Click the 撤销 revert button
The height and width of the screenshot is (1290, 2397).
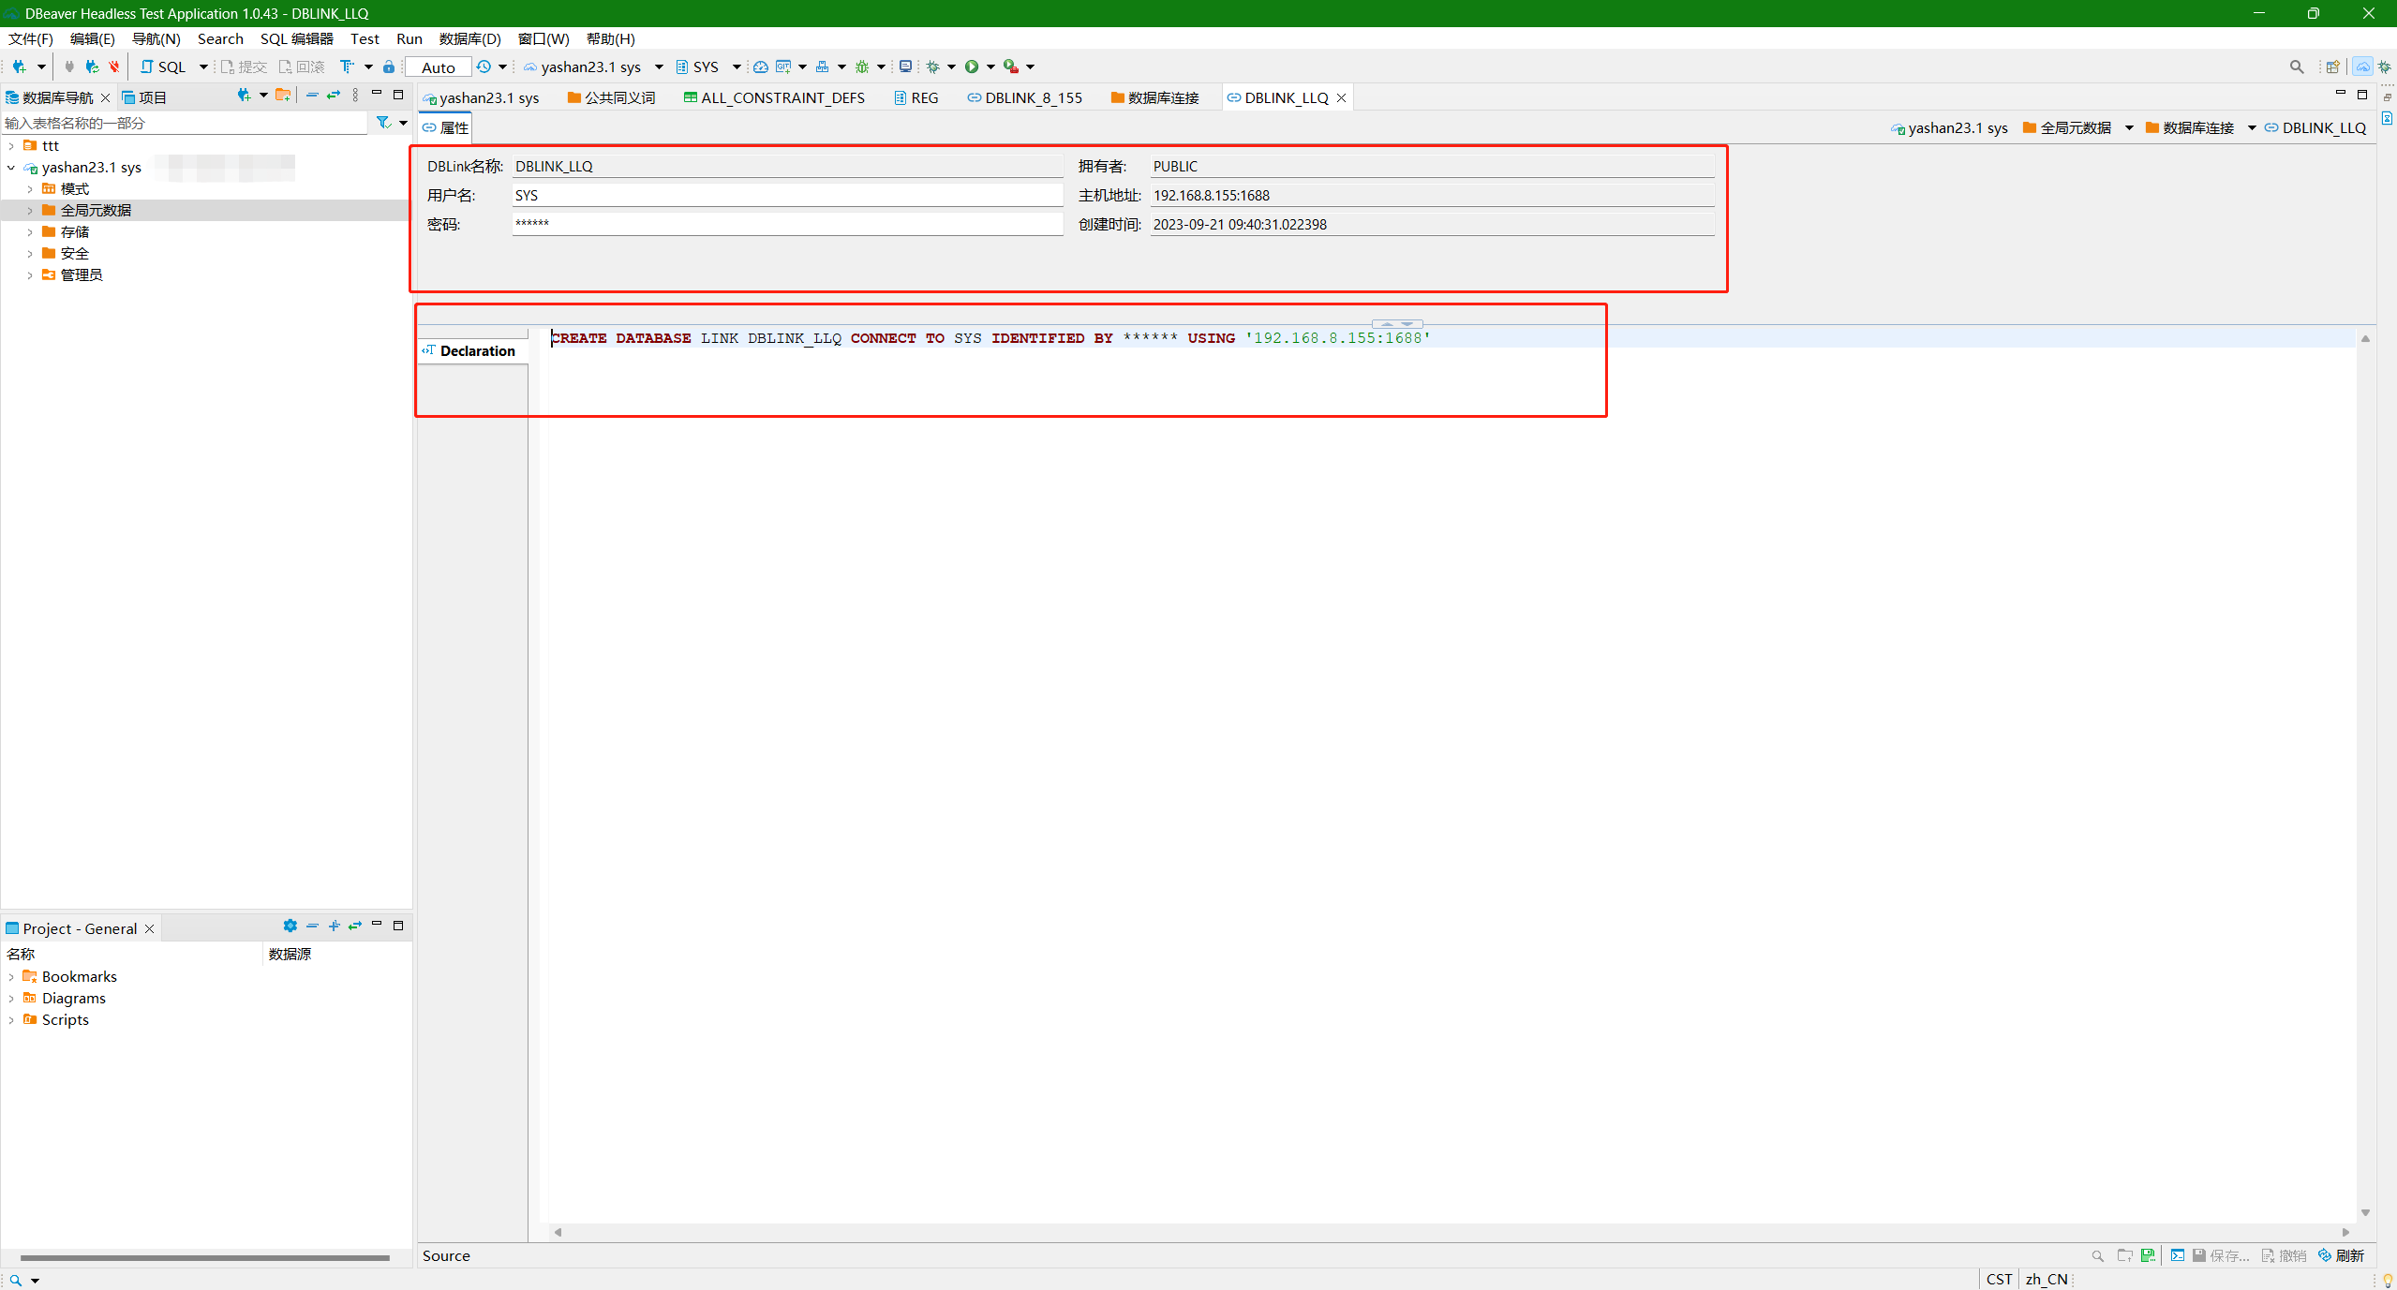click(x=2284, y=1255)
